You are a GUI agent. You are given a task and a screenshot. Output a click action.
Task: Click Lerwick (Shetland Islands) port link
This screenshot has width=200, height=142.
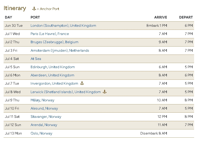66,92
